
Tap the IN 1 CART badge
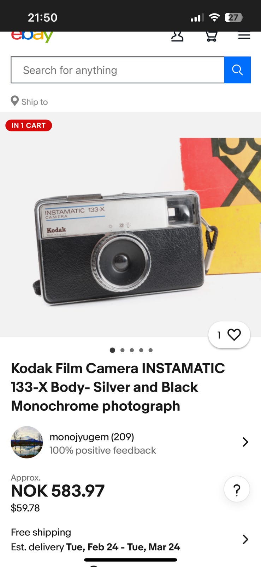point(29,125)
